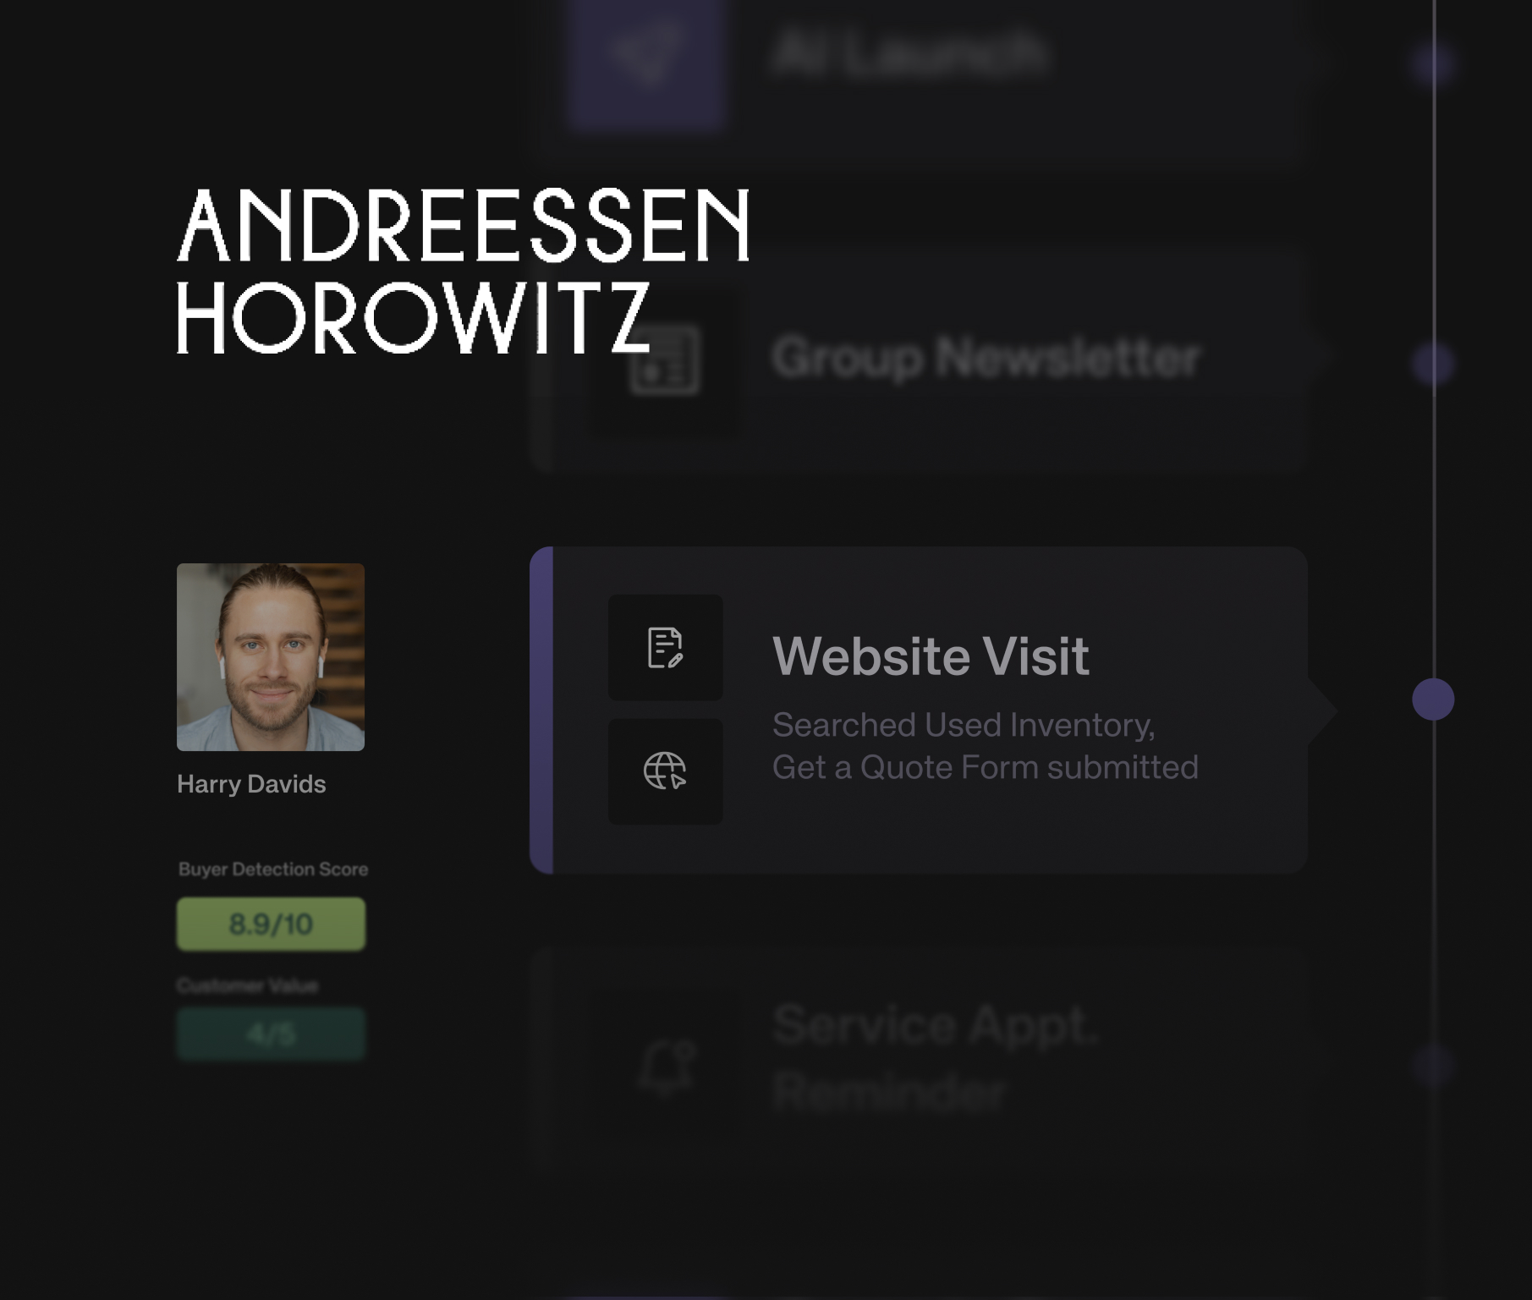This screenshot has width=1532, height=1300.
Task: Click the AI Launch timeline dot
Action: coord(1433,65)
